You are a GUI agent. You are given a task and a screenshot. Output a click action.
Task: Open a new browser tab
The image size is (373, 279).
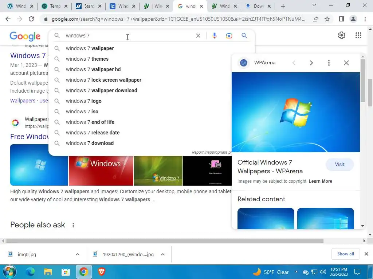pyautogui.click(x=283, y=7)
